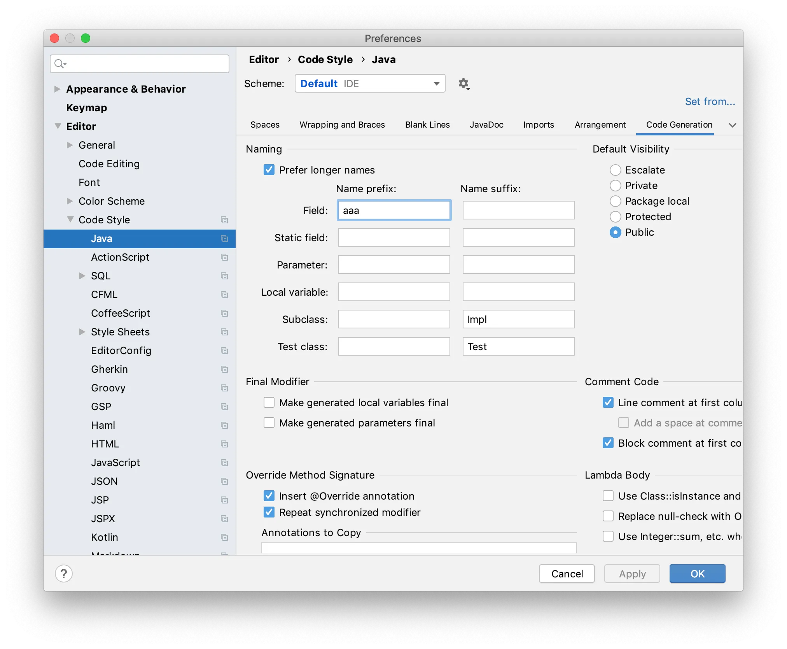
Task: Click the scheme settings gear icon
Action: (x=463, y=84)
